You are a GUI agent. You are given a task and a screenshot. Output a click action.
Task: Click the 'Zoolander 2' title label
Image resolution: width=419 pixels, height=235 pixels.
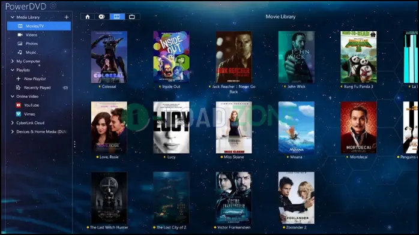297,227
